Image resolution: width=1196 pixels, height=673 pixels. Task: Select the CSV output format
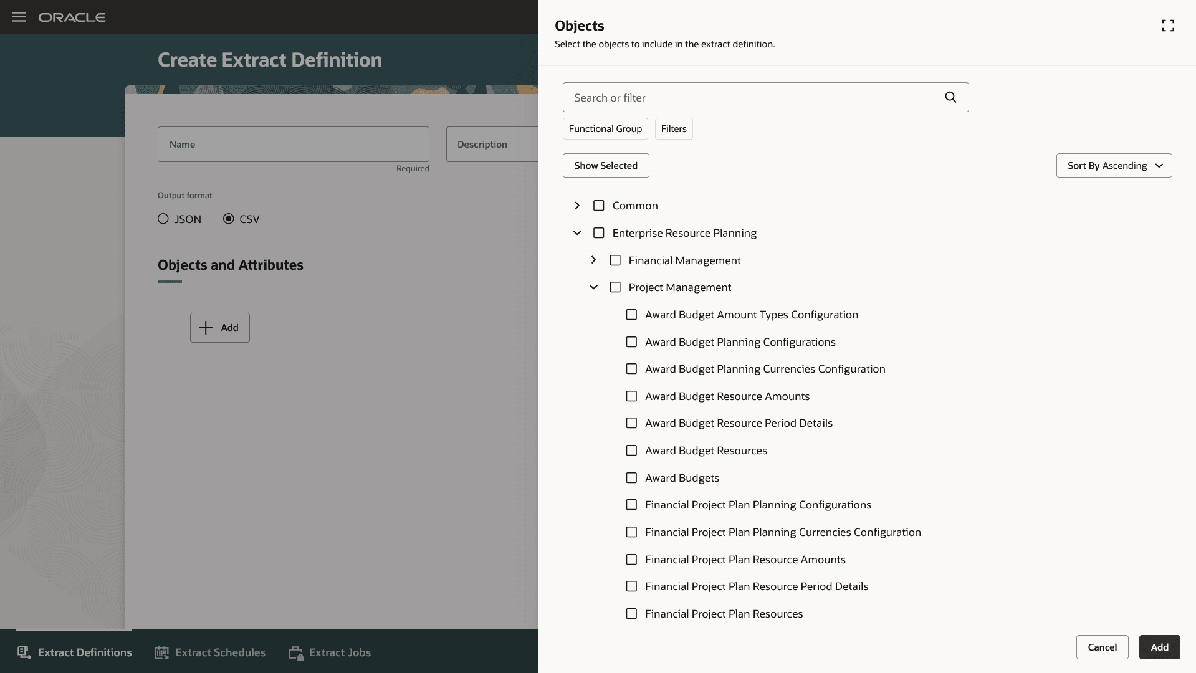coord(229,219)
